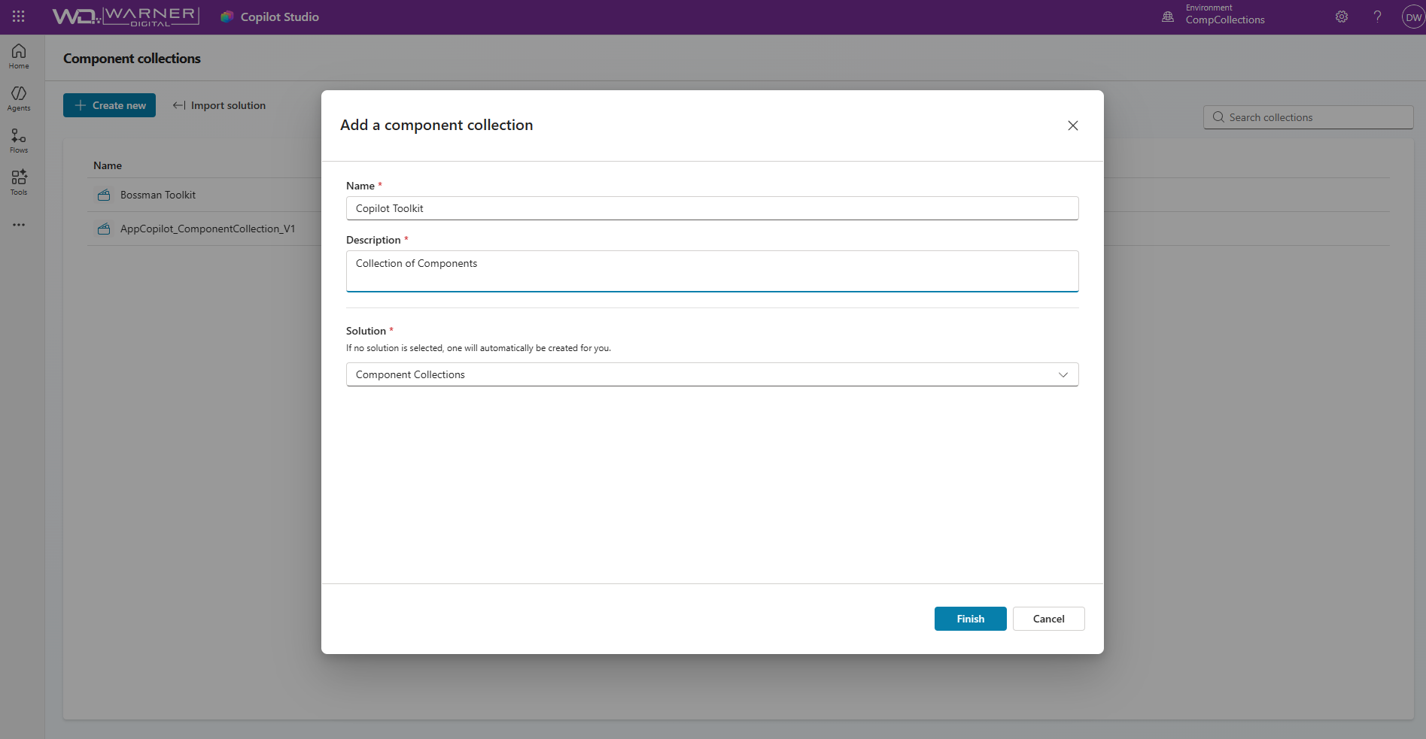Open settings gear icon in header

tap(1342, 17)
